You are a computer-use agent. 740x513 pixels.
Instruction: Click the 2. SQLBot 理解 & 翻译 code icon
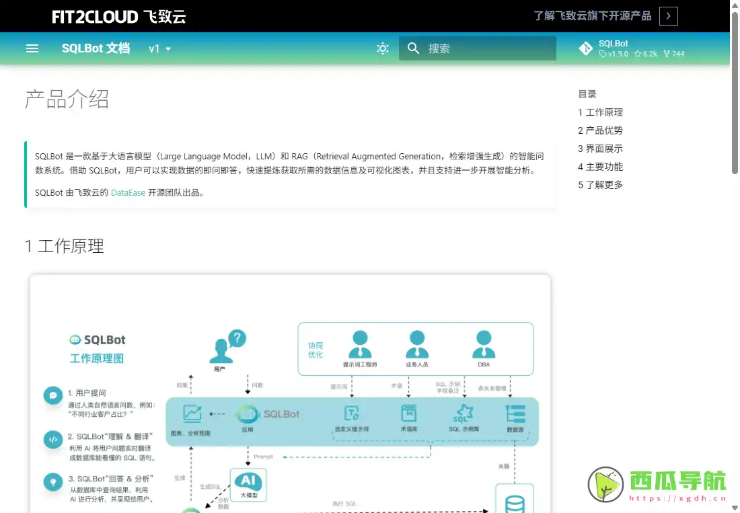(x=53, y=440)
